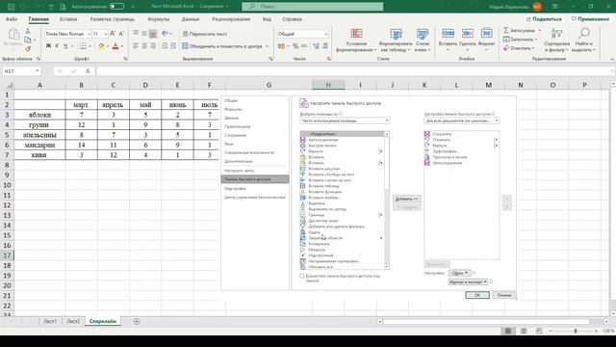
Task: Click the decrease font size icon
Action: (121, 34)
